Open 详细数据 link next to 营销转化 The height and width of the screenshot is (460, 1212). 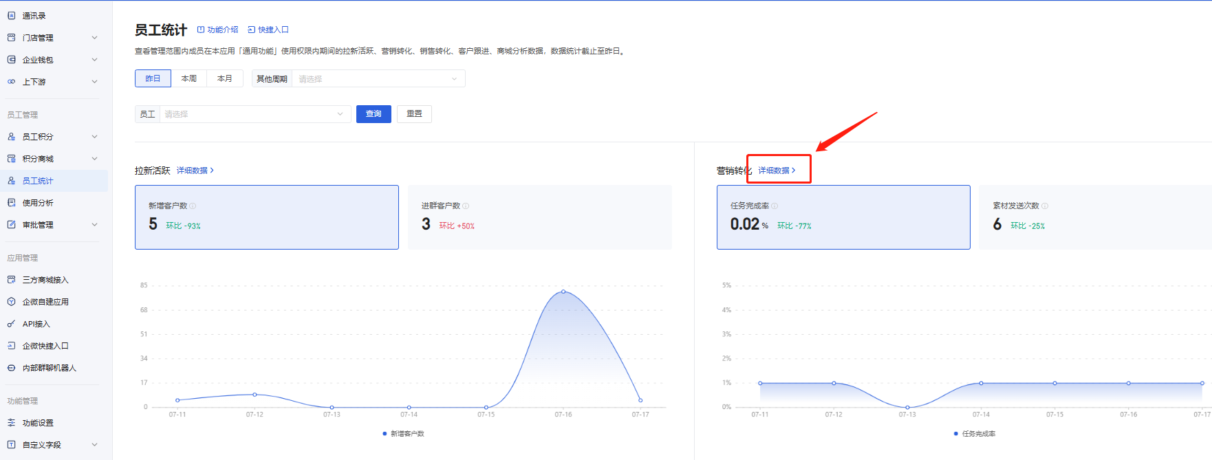coord(777,171)
